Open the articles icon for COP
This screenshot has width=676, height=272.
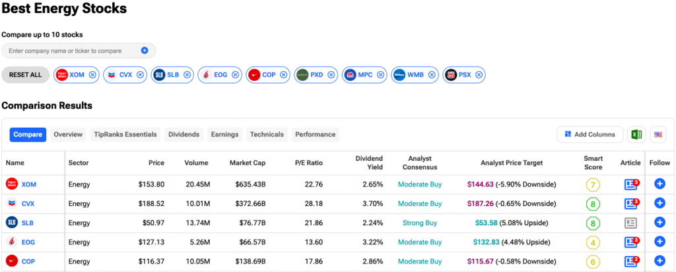click(x=632, y=261)
